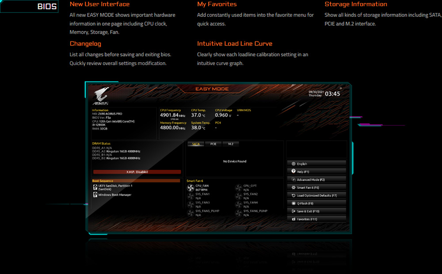The width and height of the screenshot is (442, 274).
Task: Click the Memory Frequency 4800.00 MHz value
Action: pyautogui.click(x=172, y=128)
